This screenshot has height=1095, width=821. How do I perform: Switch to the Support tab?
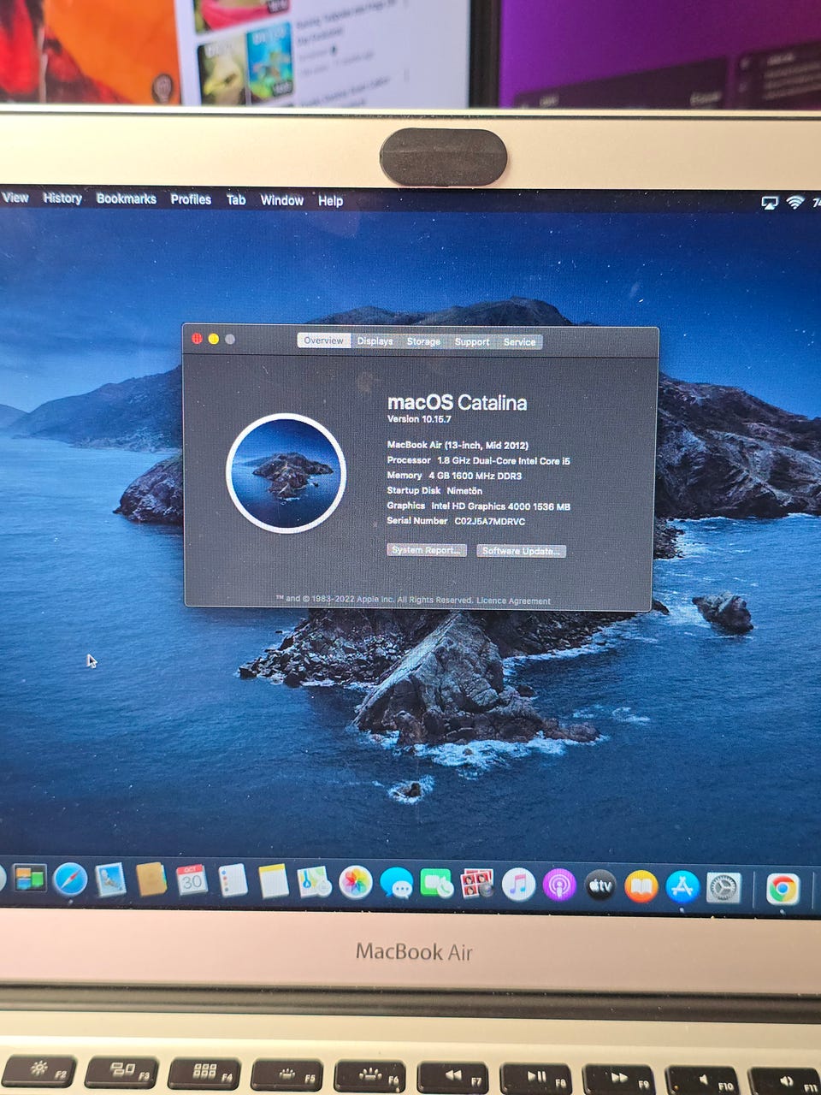(472, 342)
